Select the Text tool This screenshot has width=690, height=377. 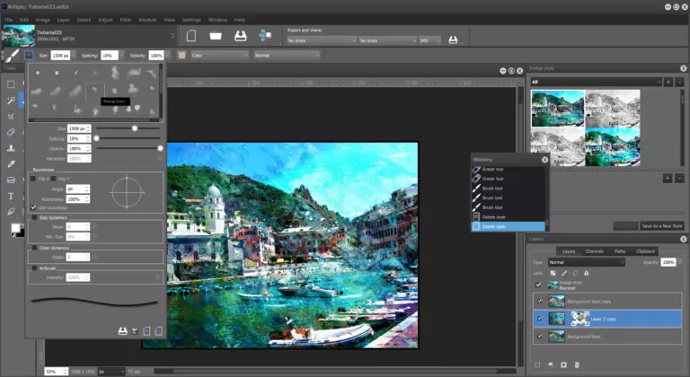tap(11, 196)
